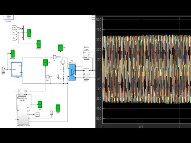This screenshot has height=143, width=191.
Task: Select the powergui block at top left
Action: [8, 17]
